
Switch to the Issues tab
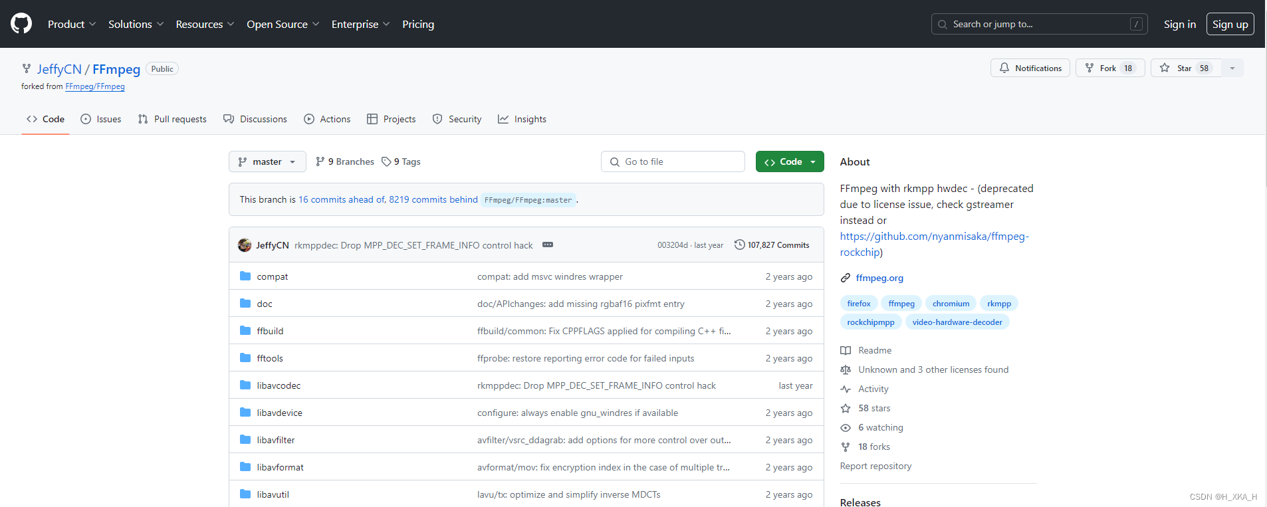pos(101,119)
